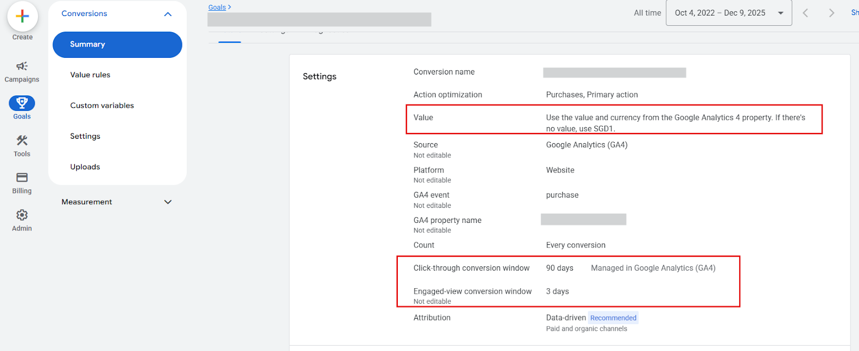Click the purchase GA4 event value
Image resolution: width=859 pixels, height=351 pixels.
click(562, 195)
